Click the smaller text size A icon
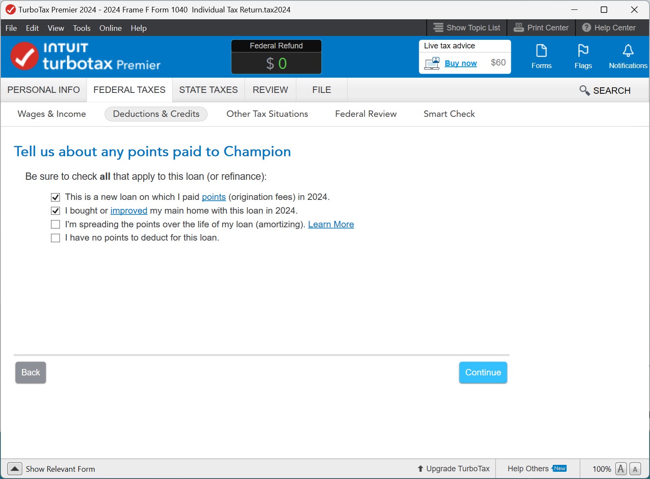The width and height of the screenshot is (650, 479). 635,469
